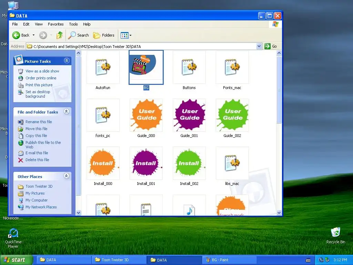Open the Favorites menu
The width and height of the screenshot is (353, 265).
(x=56, y=24)
